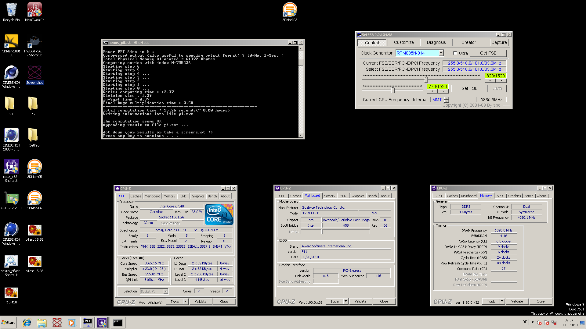Open the 3DMark05 desktop icon
Screen dimensions: 586x329
point(34,169)
